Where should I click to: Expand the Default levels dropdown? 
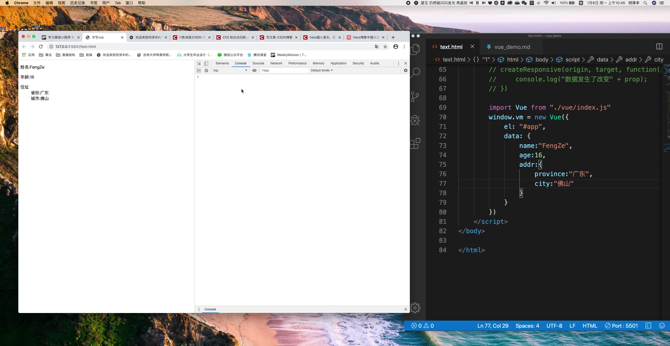321,70
